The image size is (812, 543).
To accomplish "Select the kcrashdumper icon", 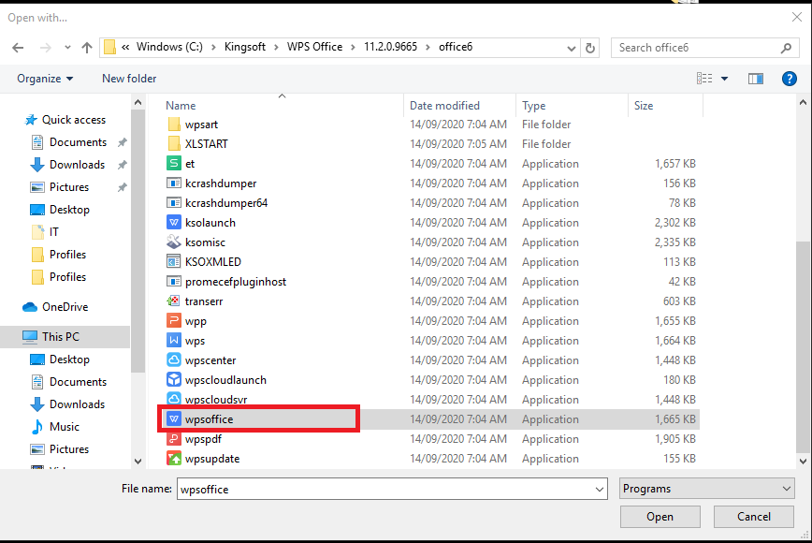I will 174,183.
